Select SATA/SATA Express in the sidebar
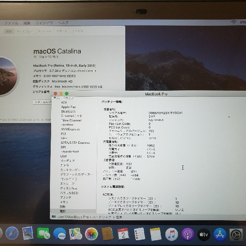Image resolution: width=246 pixels, height=246 pixels. pyautogui.click(x=75, y=143)
